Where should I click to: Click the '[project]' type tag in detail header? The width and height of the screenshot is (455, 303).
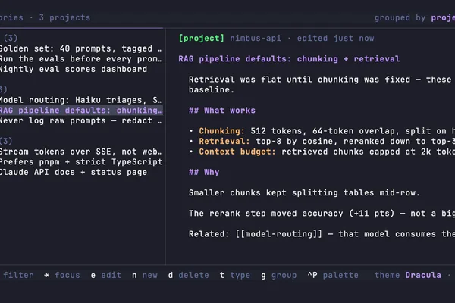(x=202, y=39)
